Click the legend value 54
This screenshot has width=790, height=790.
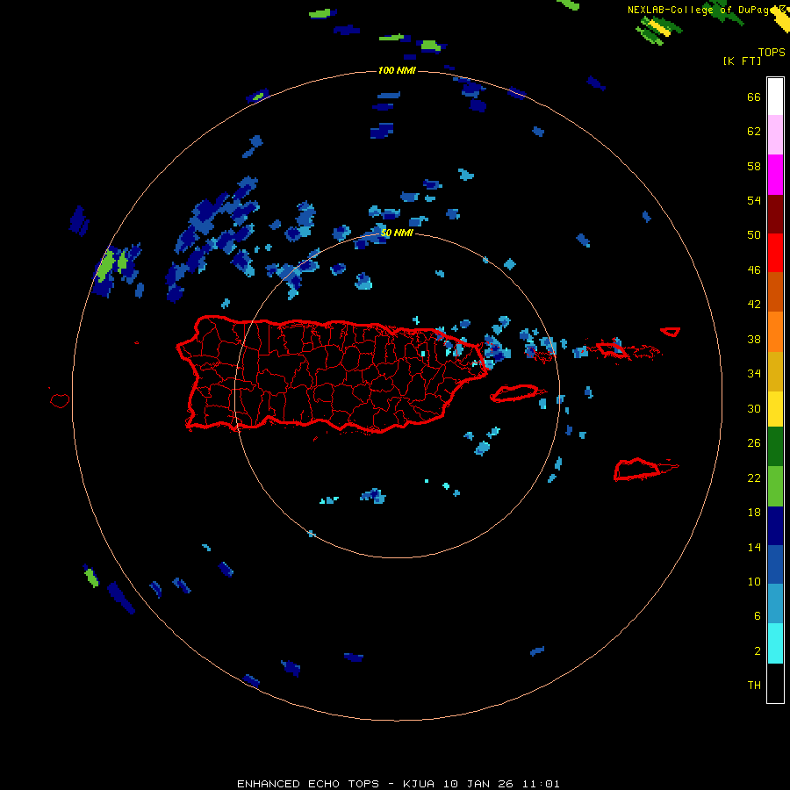[x=754, y=200]
